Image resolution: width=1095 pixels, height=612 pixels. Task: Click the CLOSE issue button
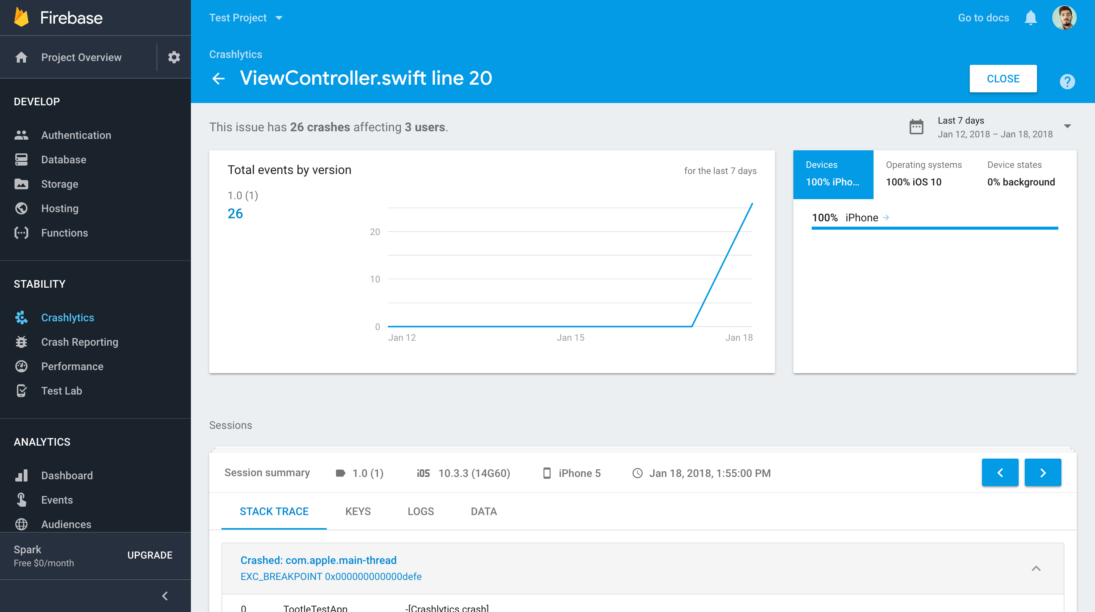click(x=1003, y=79)
